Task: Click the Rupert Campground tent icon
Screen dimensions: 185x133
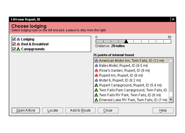Action: (x=97, y=85)
